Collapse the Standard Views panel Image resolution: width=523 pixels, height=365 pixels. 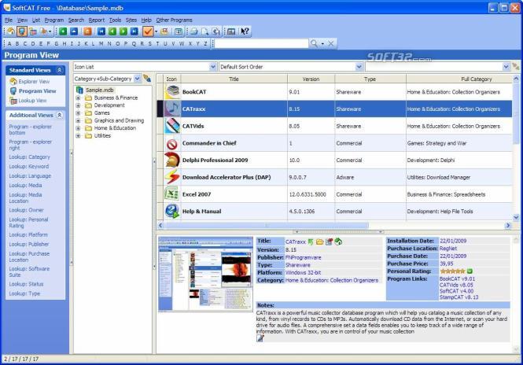60,70
